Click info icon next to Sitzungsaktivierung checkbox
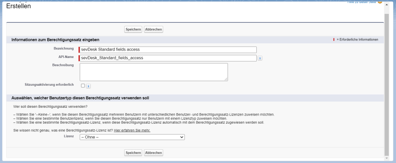 pos(88,86)
